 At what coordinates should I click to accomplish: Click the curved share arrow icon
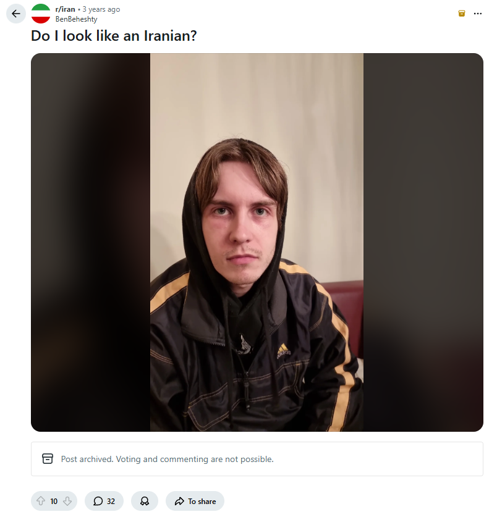[179, 501]
